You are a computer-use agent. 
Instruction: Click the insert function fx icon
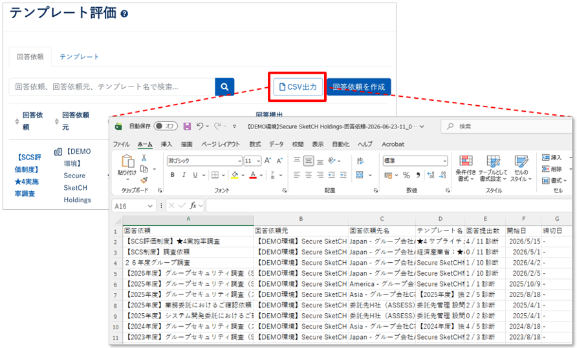click(x=193, y=206)
